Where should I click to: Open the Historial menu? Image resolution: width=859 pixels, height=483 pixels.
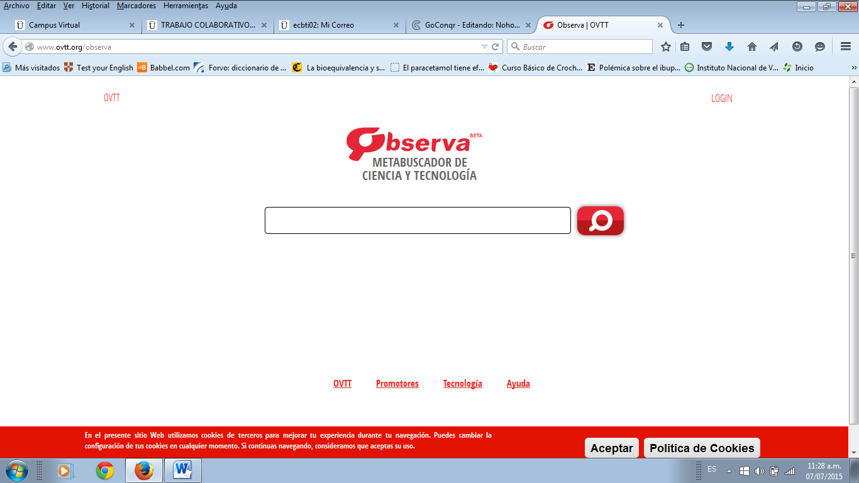[x=96, y=6]
